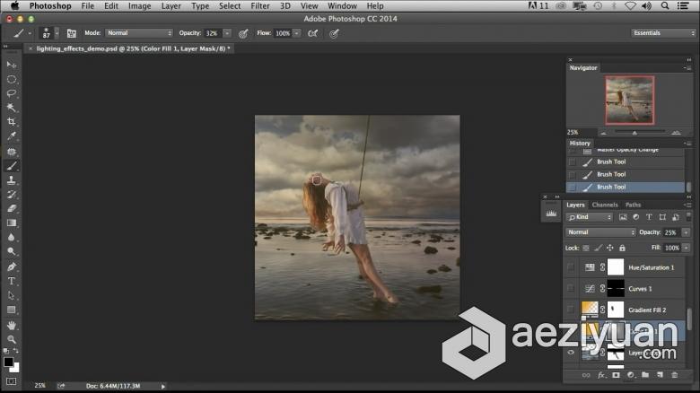
Task: Open the Essentials workspace dropdown
Action: 663,33
